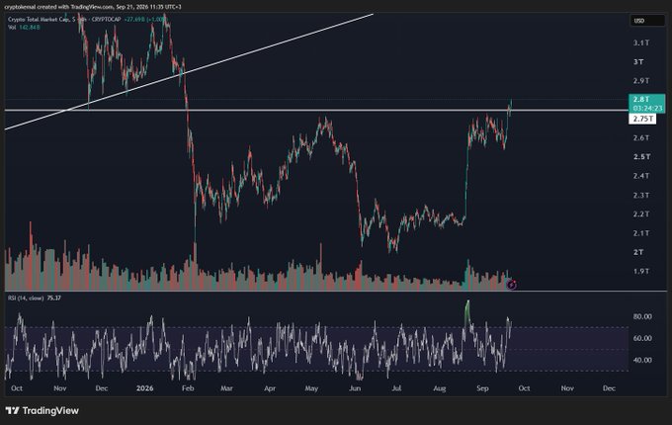672x425 pixels.
Task: Open the USD currency selector
Action: 646,21
